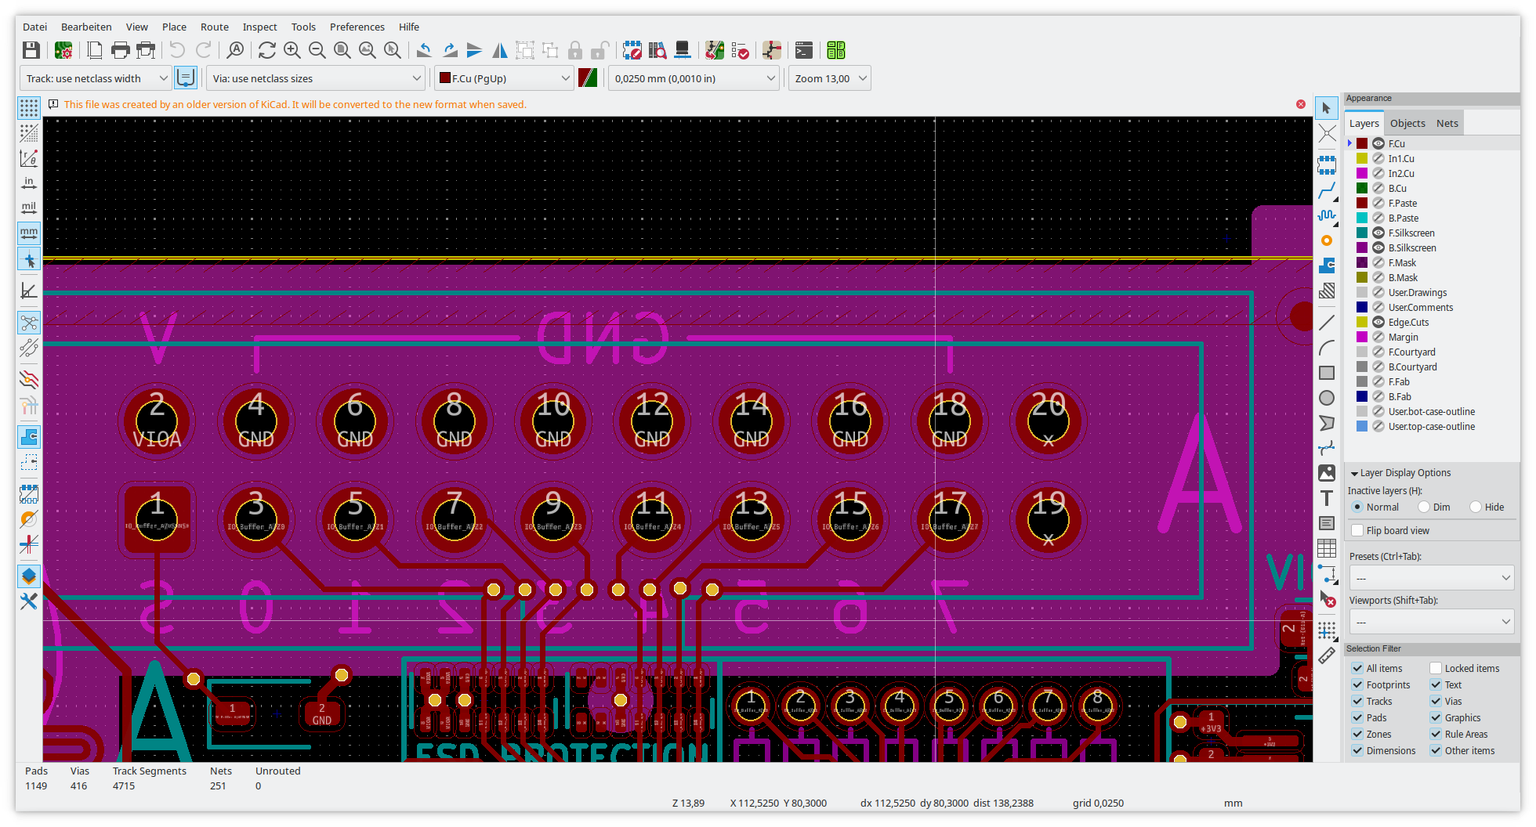Click the Zoom Out icon
The width and height of the screenshot is (1536, 827).
coord(317,51)
